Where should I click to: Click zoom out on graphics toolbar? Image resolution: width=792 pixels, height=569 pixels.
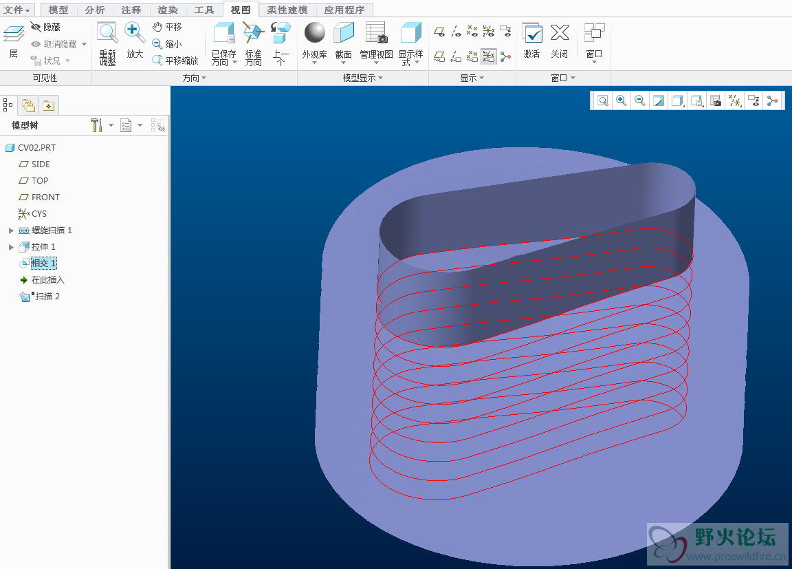click(x=640, y=100)
